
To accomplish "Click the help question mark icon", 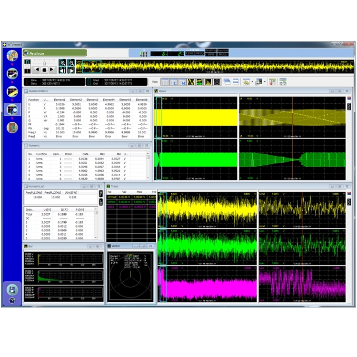I will click(12, 301).
